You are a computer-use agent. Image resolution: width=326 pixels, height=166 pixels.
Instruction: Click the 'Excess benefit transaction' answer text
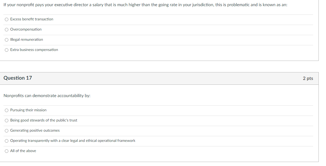click(32, 19)
